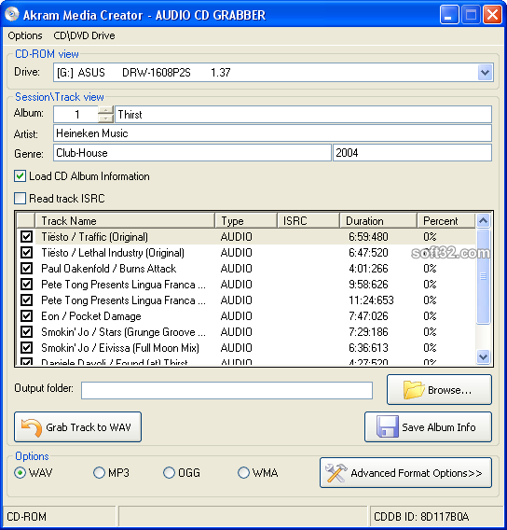The height and width of the screenshot is (530, 507).
Task: Select the WAV format radio button
Action: pyautogui.click(x=20, y=472)
